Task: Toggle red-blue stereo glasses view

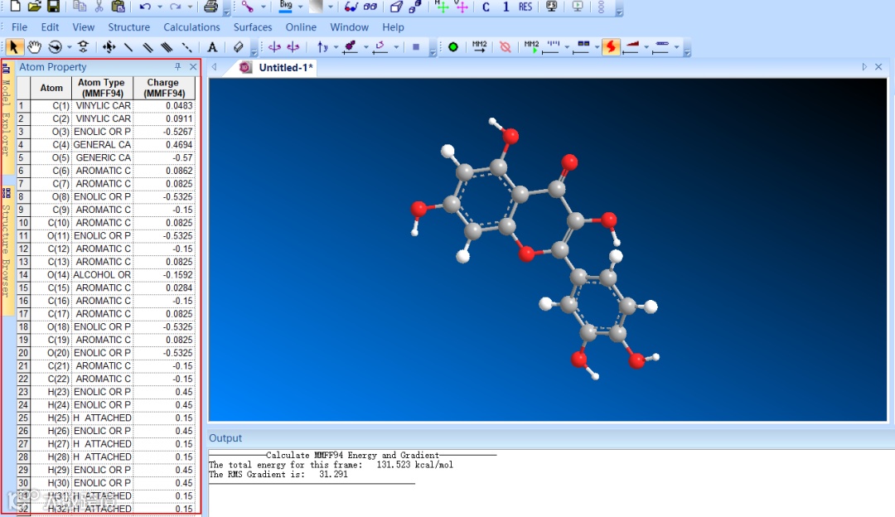Action: click(x=351, y=7)
